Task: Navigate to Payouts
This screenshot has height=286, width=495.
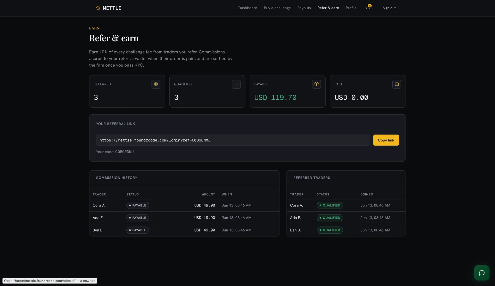Action: coord(304,8)
